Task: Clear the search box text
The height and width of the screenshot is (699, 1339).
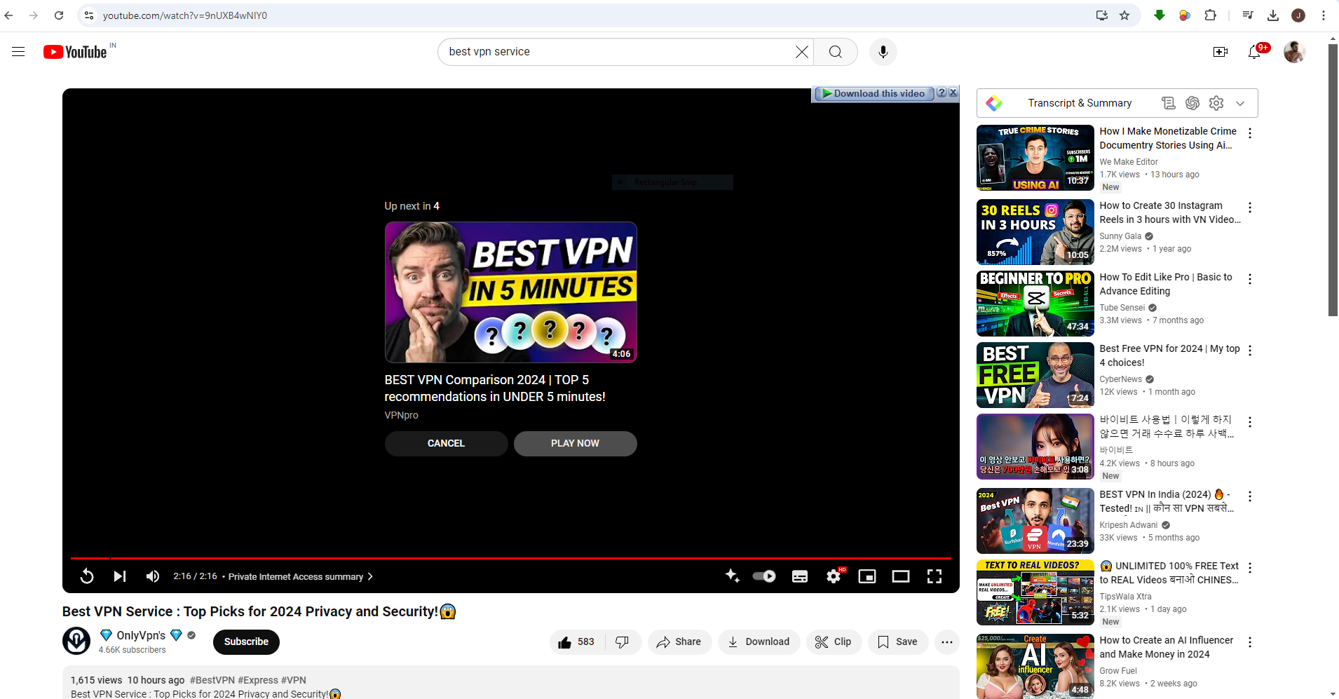Action: (801, 52)
